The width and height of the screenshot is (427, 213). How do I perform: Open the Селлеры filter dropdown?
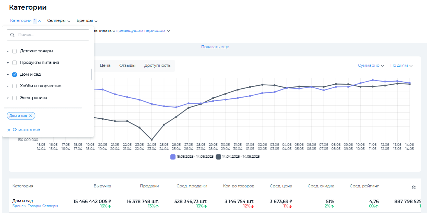58,21
